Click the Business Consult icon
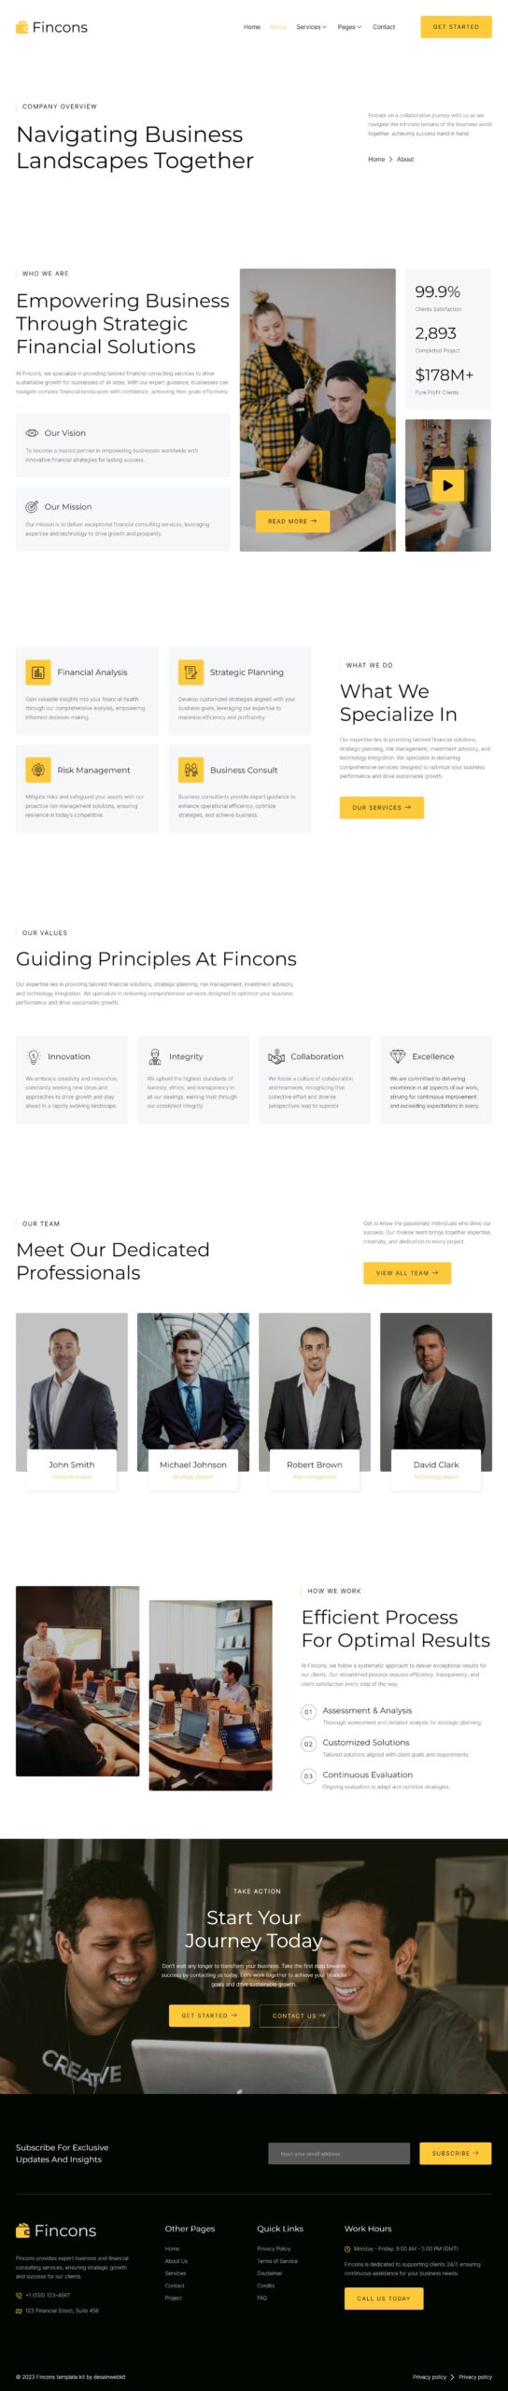 click(190, 770)
